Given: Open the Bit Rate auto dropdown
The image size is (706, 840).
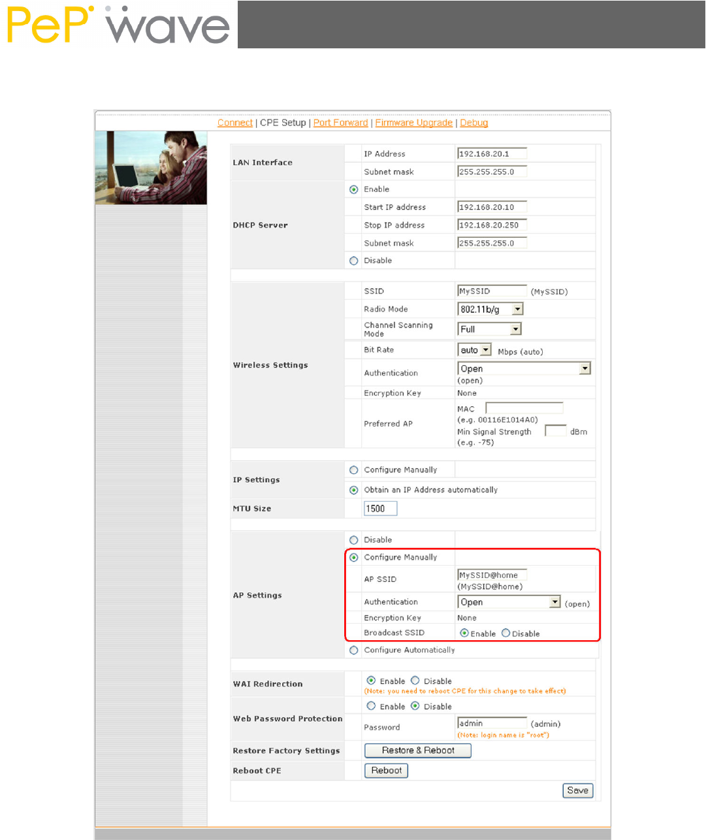Looking at the screenshot, I should (474, 350).
